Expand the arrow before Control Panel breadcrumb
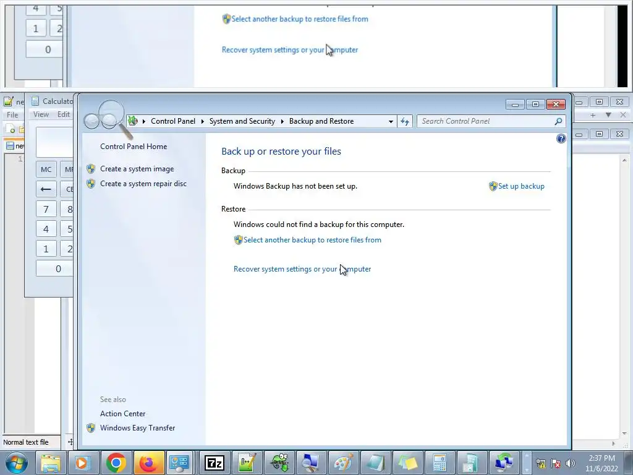633x475 pixels. point(143,121)
